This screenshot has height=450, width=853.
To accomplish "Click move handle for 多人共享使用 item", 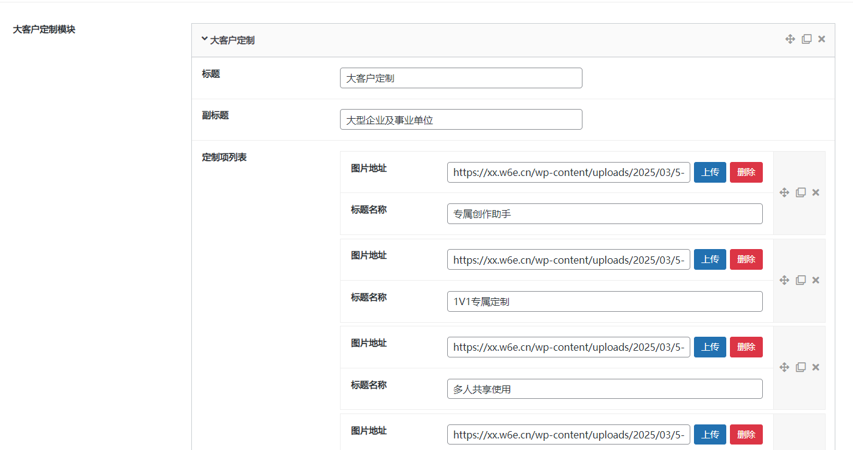I will [x=785, y=367].
